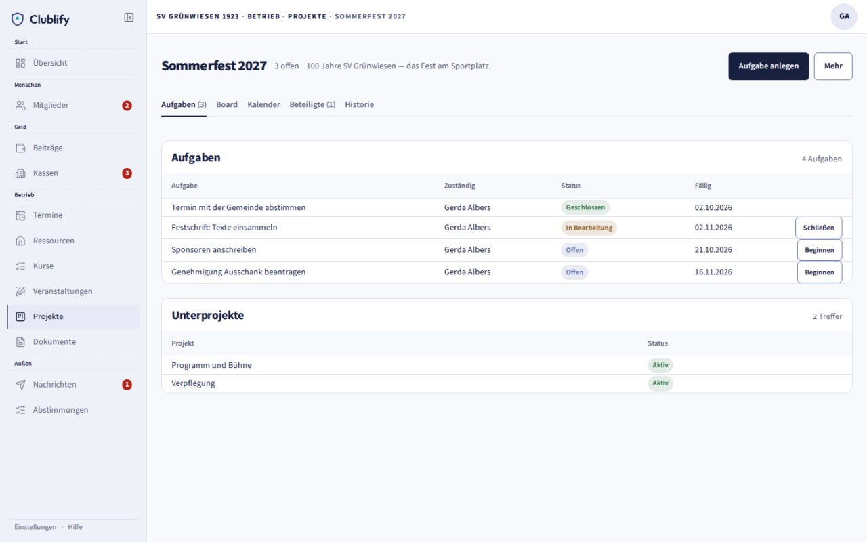Begin the Genehmigung Ausschank beantragen task

pos(820,272)
